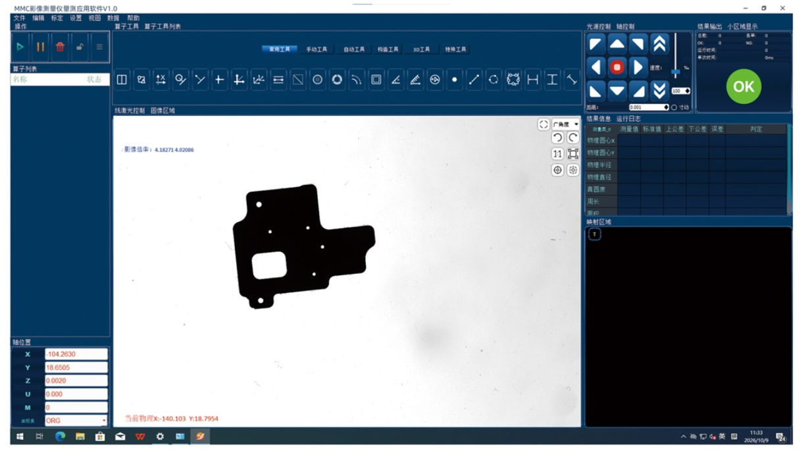Stop axis motion with the red stop button
The image size is (806, 453).
(x=617, y=67)
